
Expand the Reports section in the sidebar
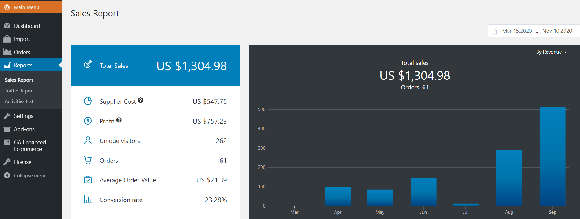coord(23,65)
